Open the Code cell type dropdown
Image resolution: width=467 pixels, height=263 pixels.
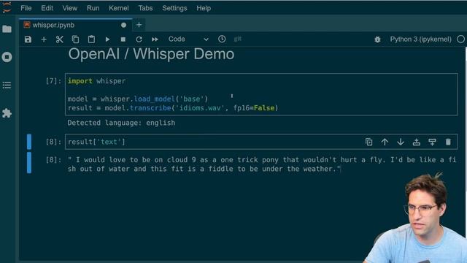tap(188, 39)
